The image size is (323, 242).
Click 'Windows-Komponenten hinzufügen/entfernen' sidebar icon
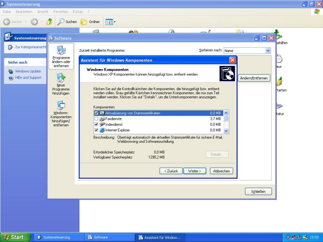[61, 106]
